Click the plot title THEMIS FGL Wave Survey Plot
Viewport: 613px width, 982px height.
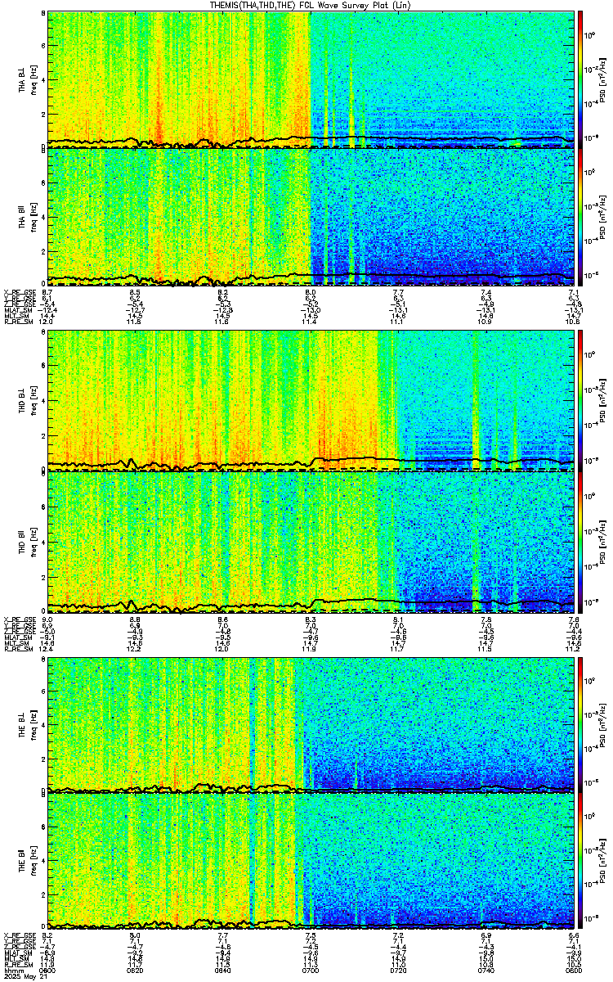pos(311,5)
